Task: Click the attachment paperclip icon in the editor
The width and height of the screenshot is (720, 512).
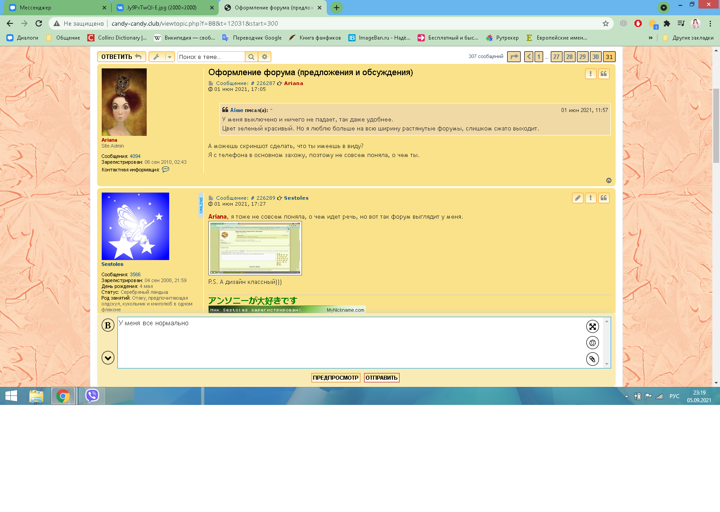Action: click(x=592, y=359)
